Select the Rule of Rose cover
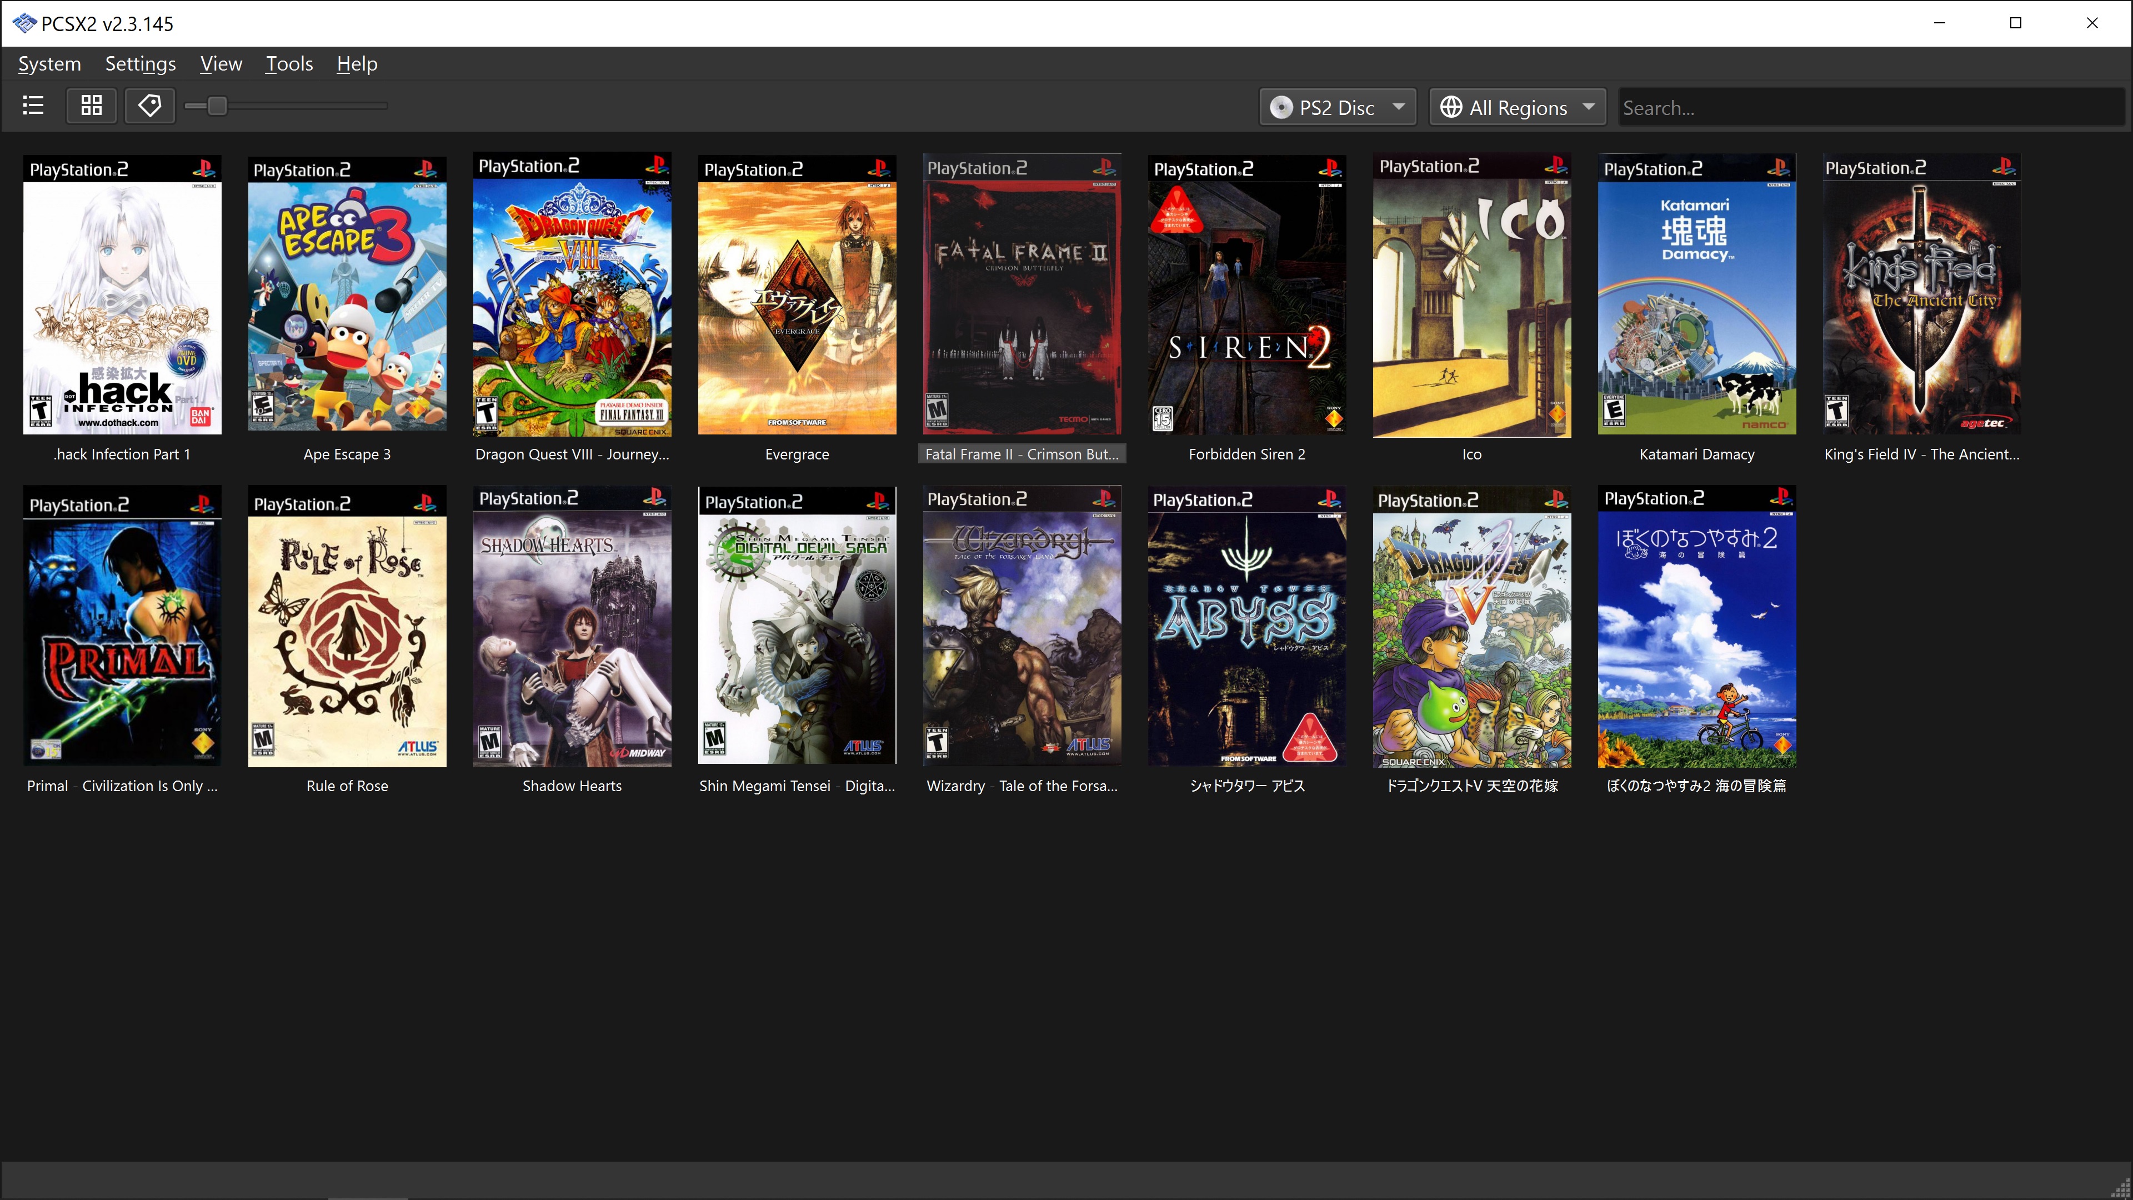This screenshot has width=2133, height=1200. tap(347, 627)
